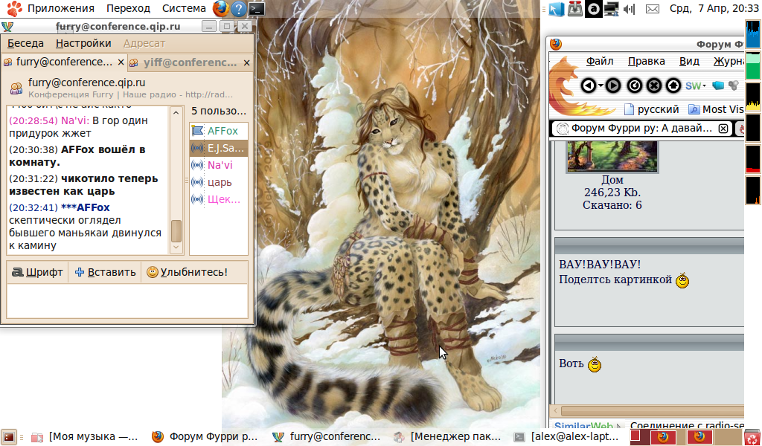
Task: Open the Приложения applications menu
Action: 52,9
